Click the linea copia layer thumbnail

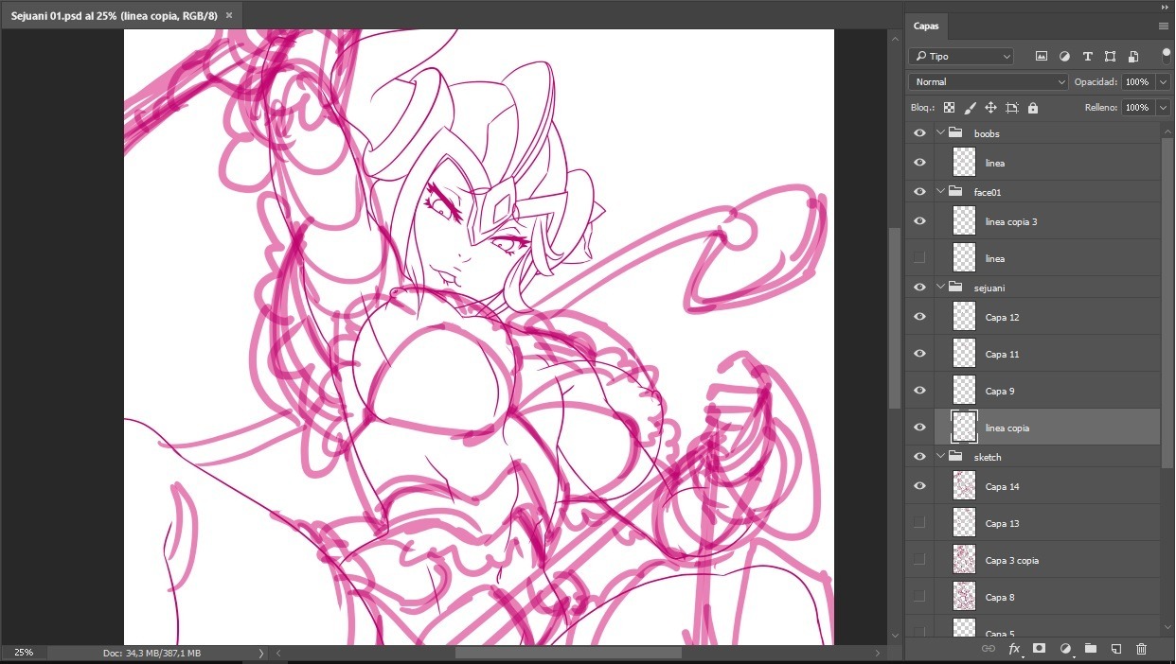[964, 428]
